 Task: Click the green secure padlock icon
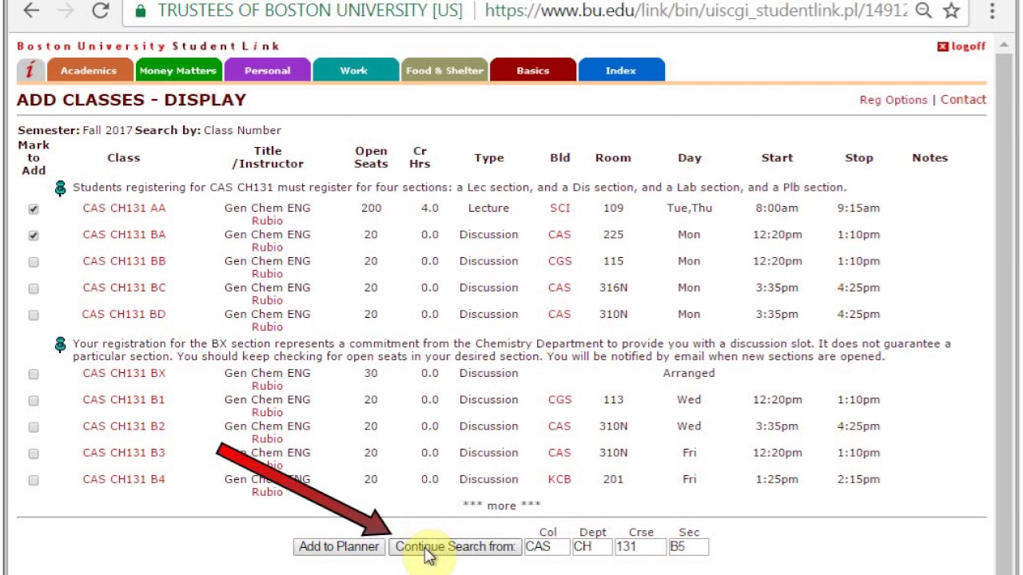click(141, 11)
